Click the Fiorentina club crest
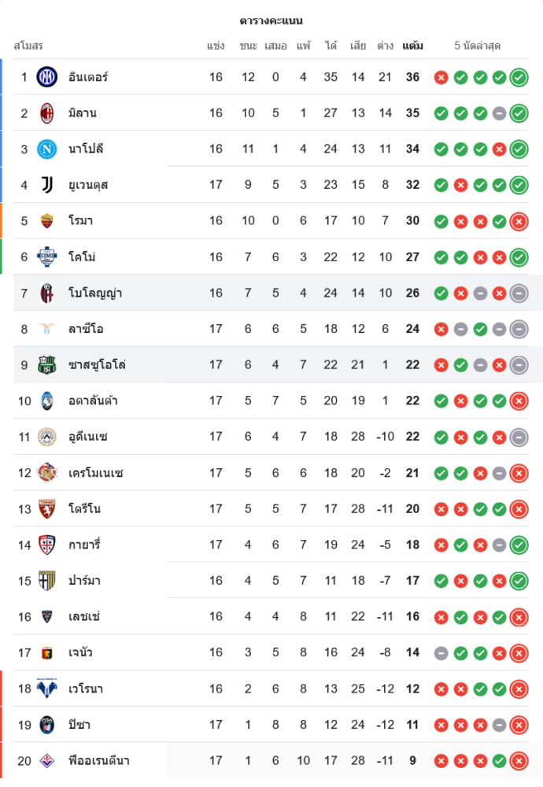This screenshot has width=543, height=787. click(47, 760)
